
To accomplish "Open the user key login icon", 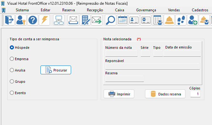I will [x=21, y=20].
